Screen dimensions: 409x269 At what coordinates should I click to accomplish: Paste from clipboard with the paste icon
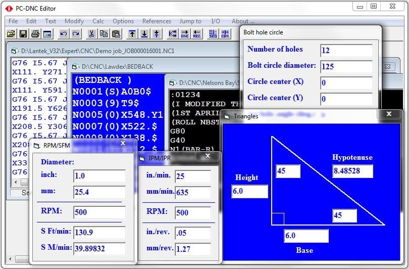coord(116,34)
